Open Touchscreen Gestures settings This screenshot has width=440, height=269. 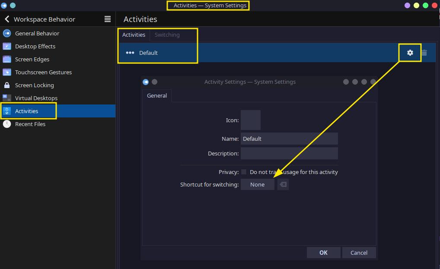(57, 72)
